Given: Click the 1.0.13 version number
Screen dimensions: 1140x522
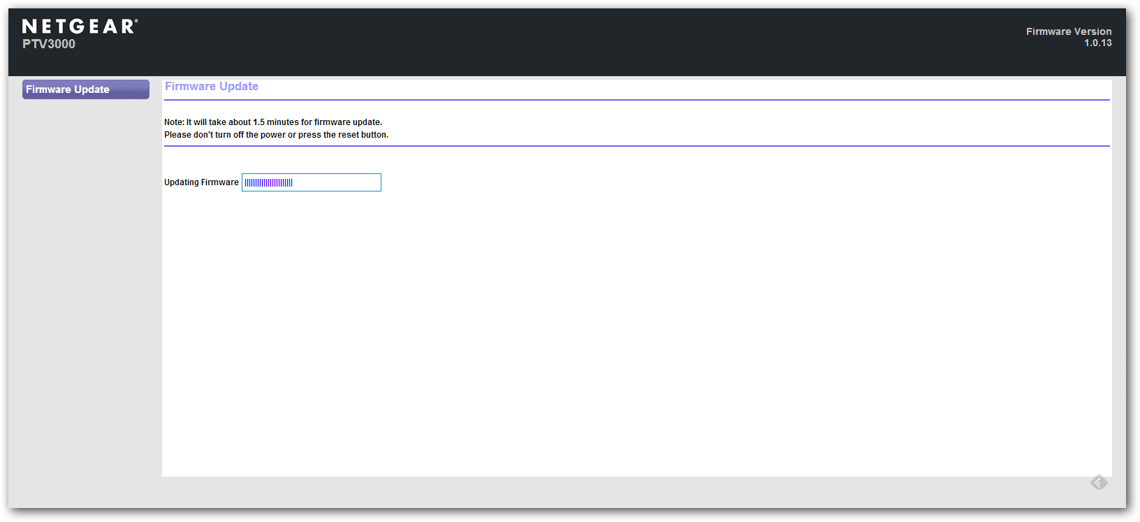Looking at the screenshot, I should click(x=1097, y=43).
